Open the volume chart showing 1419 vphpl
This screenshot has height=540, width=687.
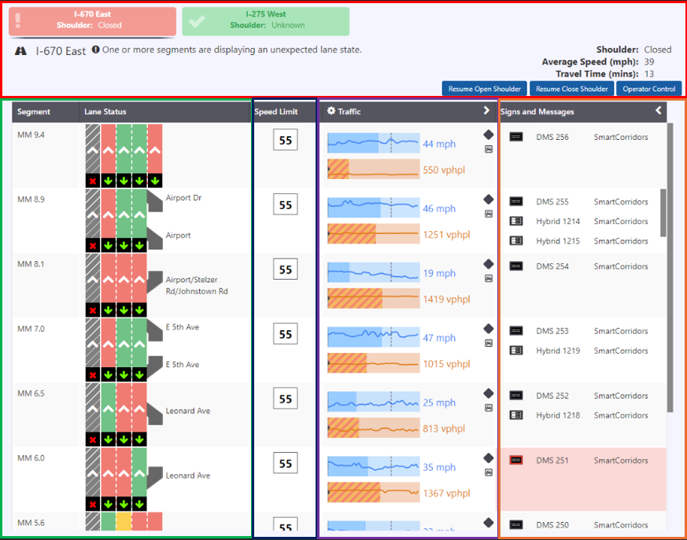[x=374, y=299]
